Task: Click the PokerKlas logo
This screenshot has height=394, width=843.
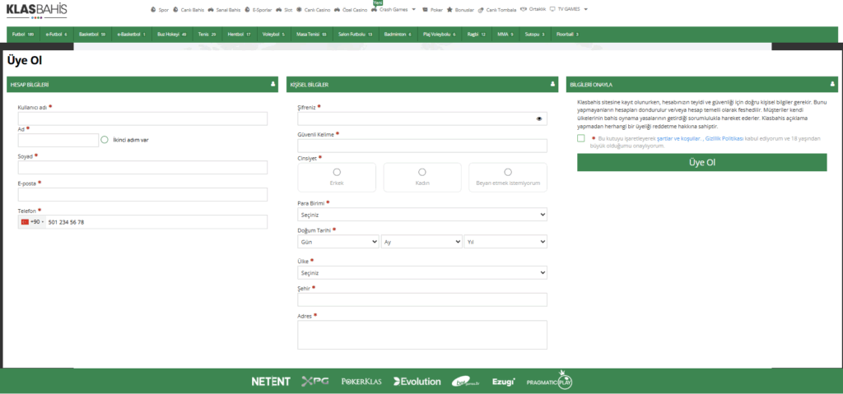Action: (361, 382)
